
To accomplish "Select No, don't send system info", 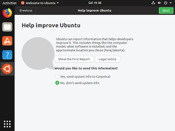I will coord(77,83).
